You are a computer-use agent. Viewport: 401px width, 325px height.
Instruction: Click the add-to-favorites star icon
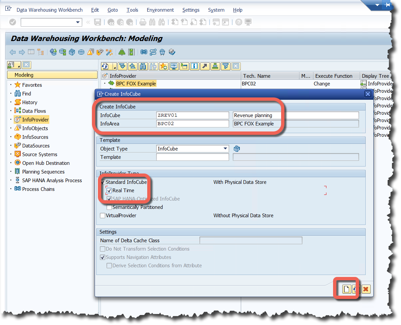pos(163,66)
